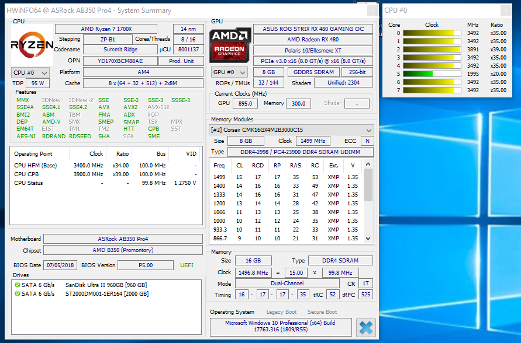Click the AM4 platform field
This screenshot has width=521, height=343.
click(143, 72)
